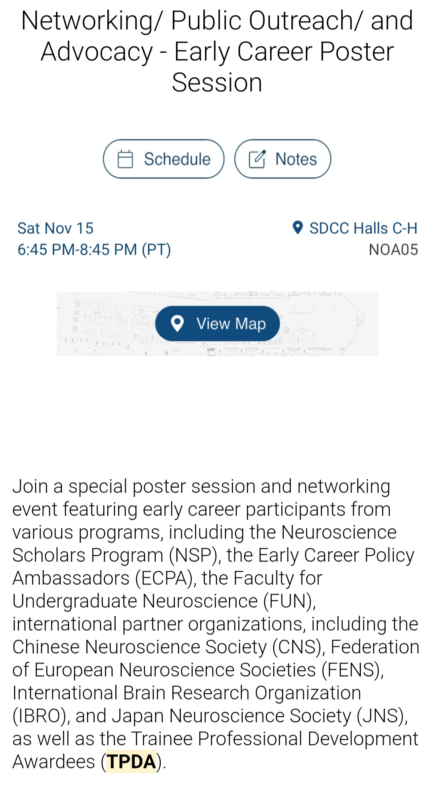Tap the white map pin inside View Map
The height and width of the screenshot is (793, 434).
coord(177,323)
